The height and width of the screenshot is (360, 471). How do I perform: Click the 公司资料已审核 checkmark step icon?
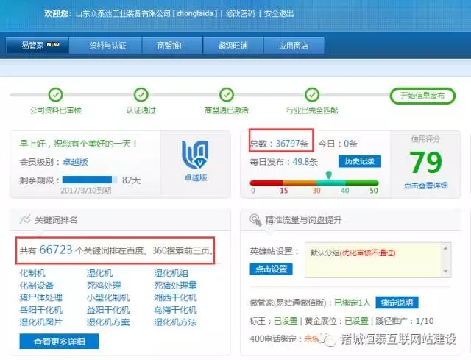55,95
